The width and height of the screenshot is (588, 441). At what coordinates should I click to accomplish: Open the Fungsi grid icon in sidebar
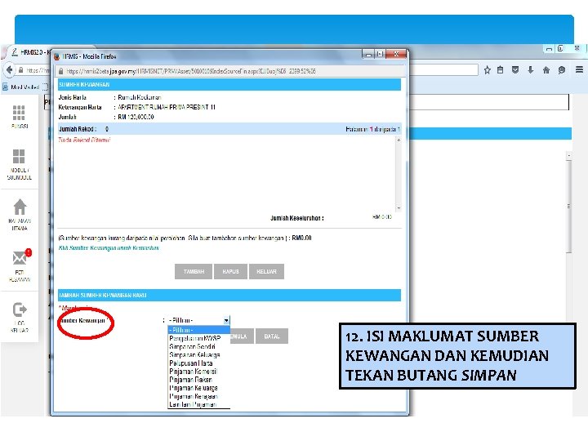pos(19,113)
